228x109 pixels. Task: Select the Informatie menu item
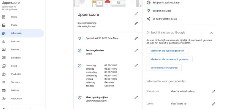[22, 33]
